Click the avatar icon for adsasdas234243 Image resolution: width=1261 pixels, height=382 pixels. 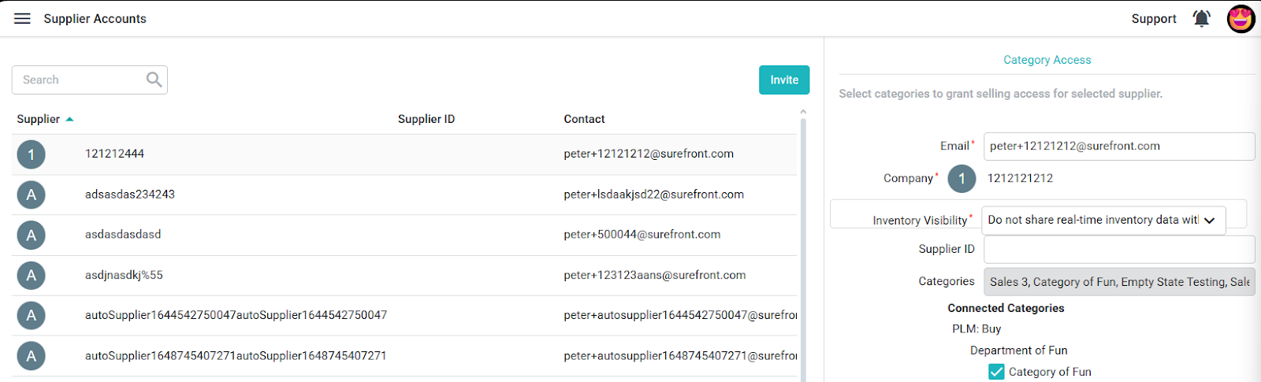point(31,195)
